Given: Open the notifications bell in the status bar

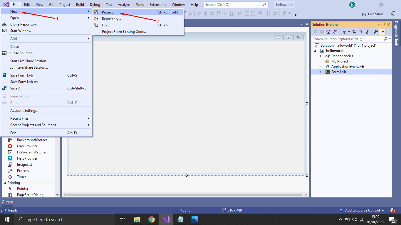Looking at the screenshot, I should (x=393, y=210).
